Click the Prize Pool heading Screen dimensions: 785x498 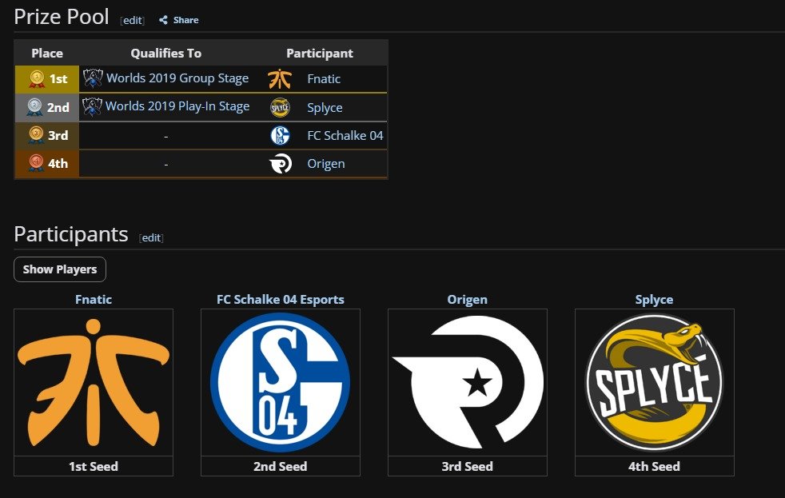[62, 17]
